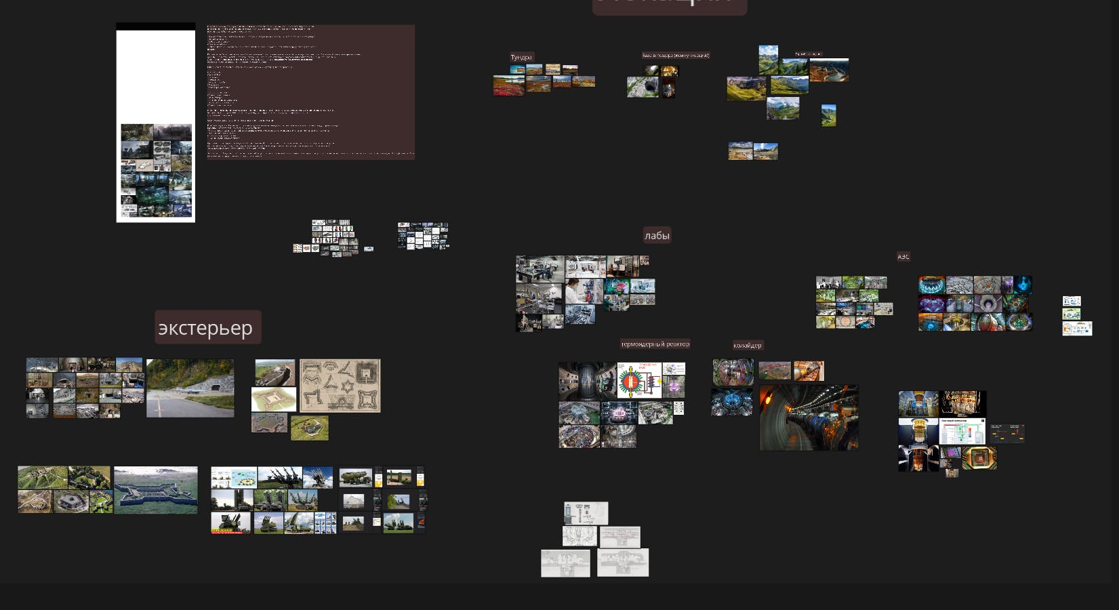Select the "лабы" section label
Image resolution: width=1119 pixels, height=610 pixels.
[x=657, y=235]
